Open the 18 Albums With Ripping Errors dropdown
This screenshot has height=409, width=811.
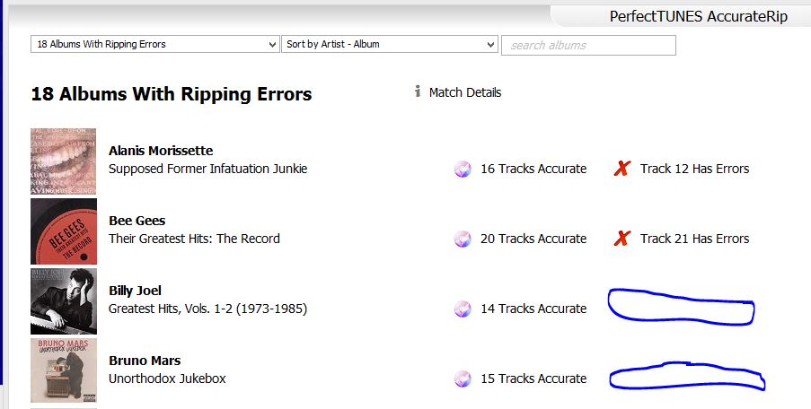[x=155, y=44]
